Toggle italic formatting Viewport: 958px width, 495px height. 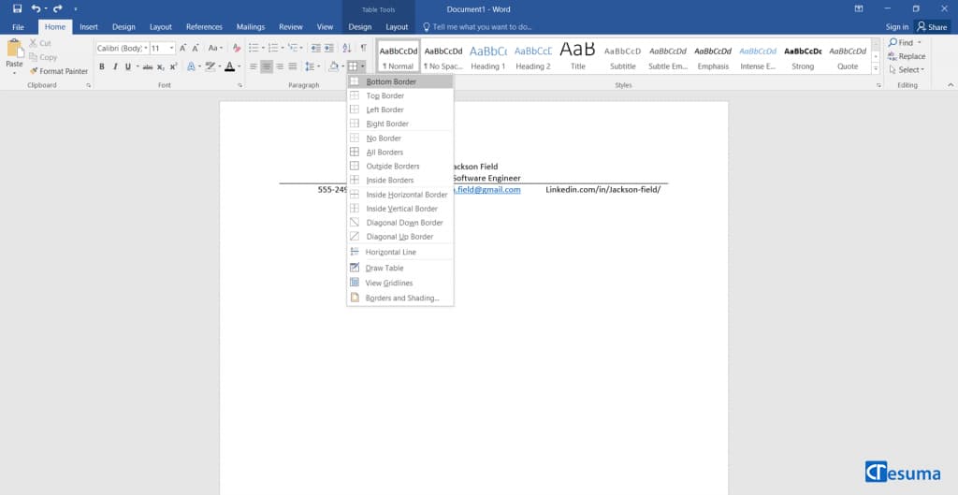click(x=115, y=66)
